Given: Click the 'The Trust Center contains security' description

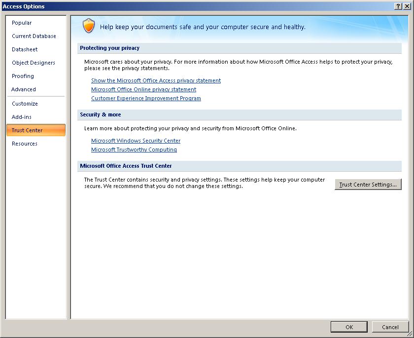Looking at the screenshot, I should pos(205,183).
